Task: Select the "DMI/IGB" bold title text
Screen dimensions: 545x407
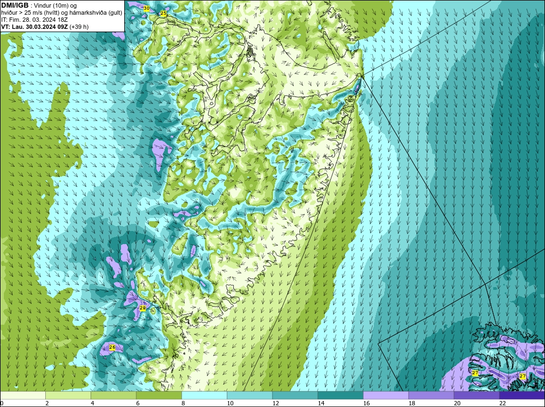Action: (x=15, y=5)
